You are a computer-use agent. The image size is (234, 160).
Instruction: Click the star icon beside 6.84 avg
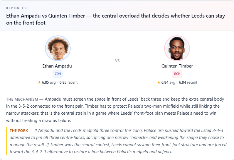pyautogui.click(x=159, y=82)
